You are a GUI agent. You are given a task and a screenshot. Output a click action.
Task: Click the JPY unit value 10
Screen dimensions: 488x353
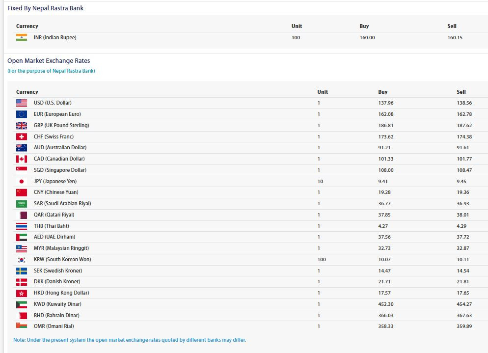point(320,182)
